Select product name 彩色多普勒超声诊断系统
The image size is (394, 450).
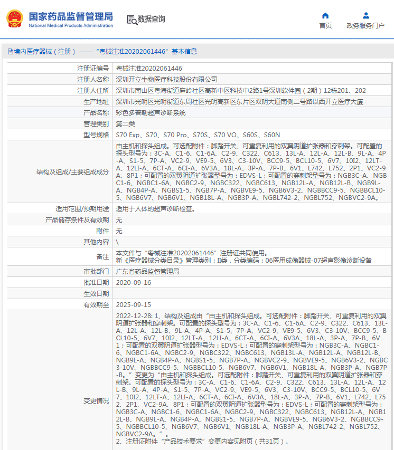[151, 113]
